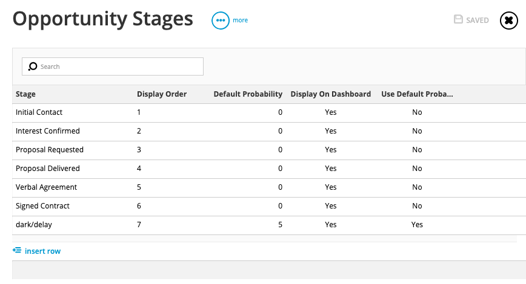Close the Opportunity Stages dialog

[x=509, y=21]
